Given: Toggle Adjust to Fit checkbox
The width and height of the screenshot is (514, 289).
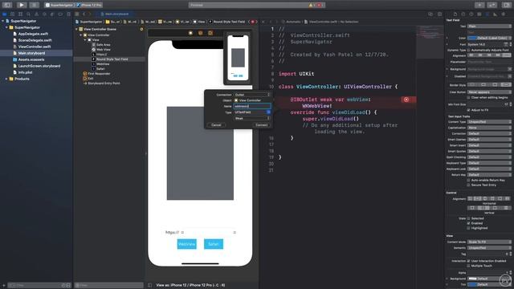Looking at the screenshot, I should coord(468,110).
